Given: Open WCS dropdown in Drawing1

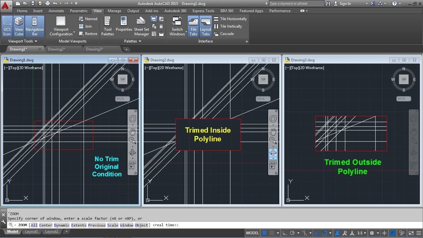Looking at the screenshot, I should pyautogui.click(x=123, y=99).
